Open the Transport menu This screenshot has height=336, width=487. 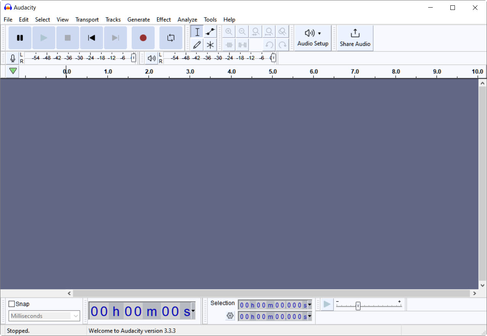87,19
